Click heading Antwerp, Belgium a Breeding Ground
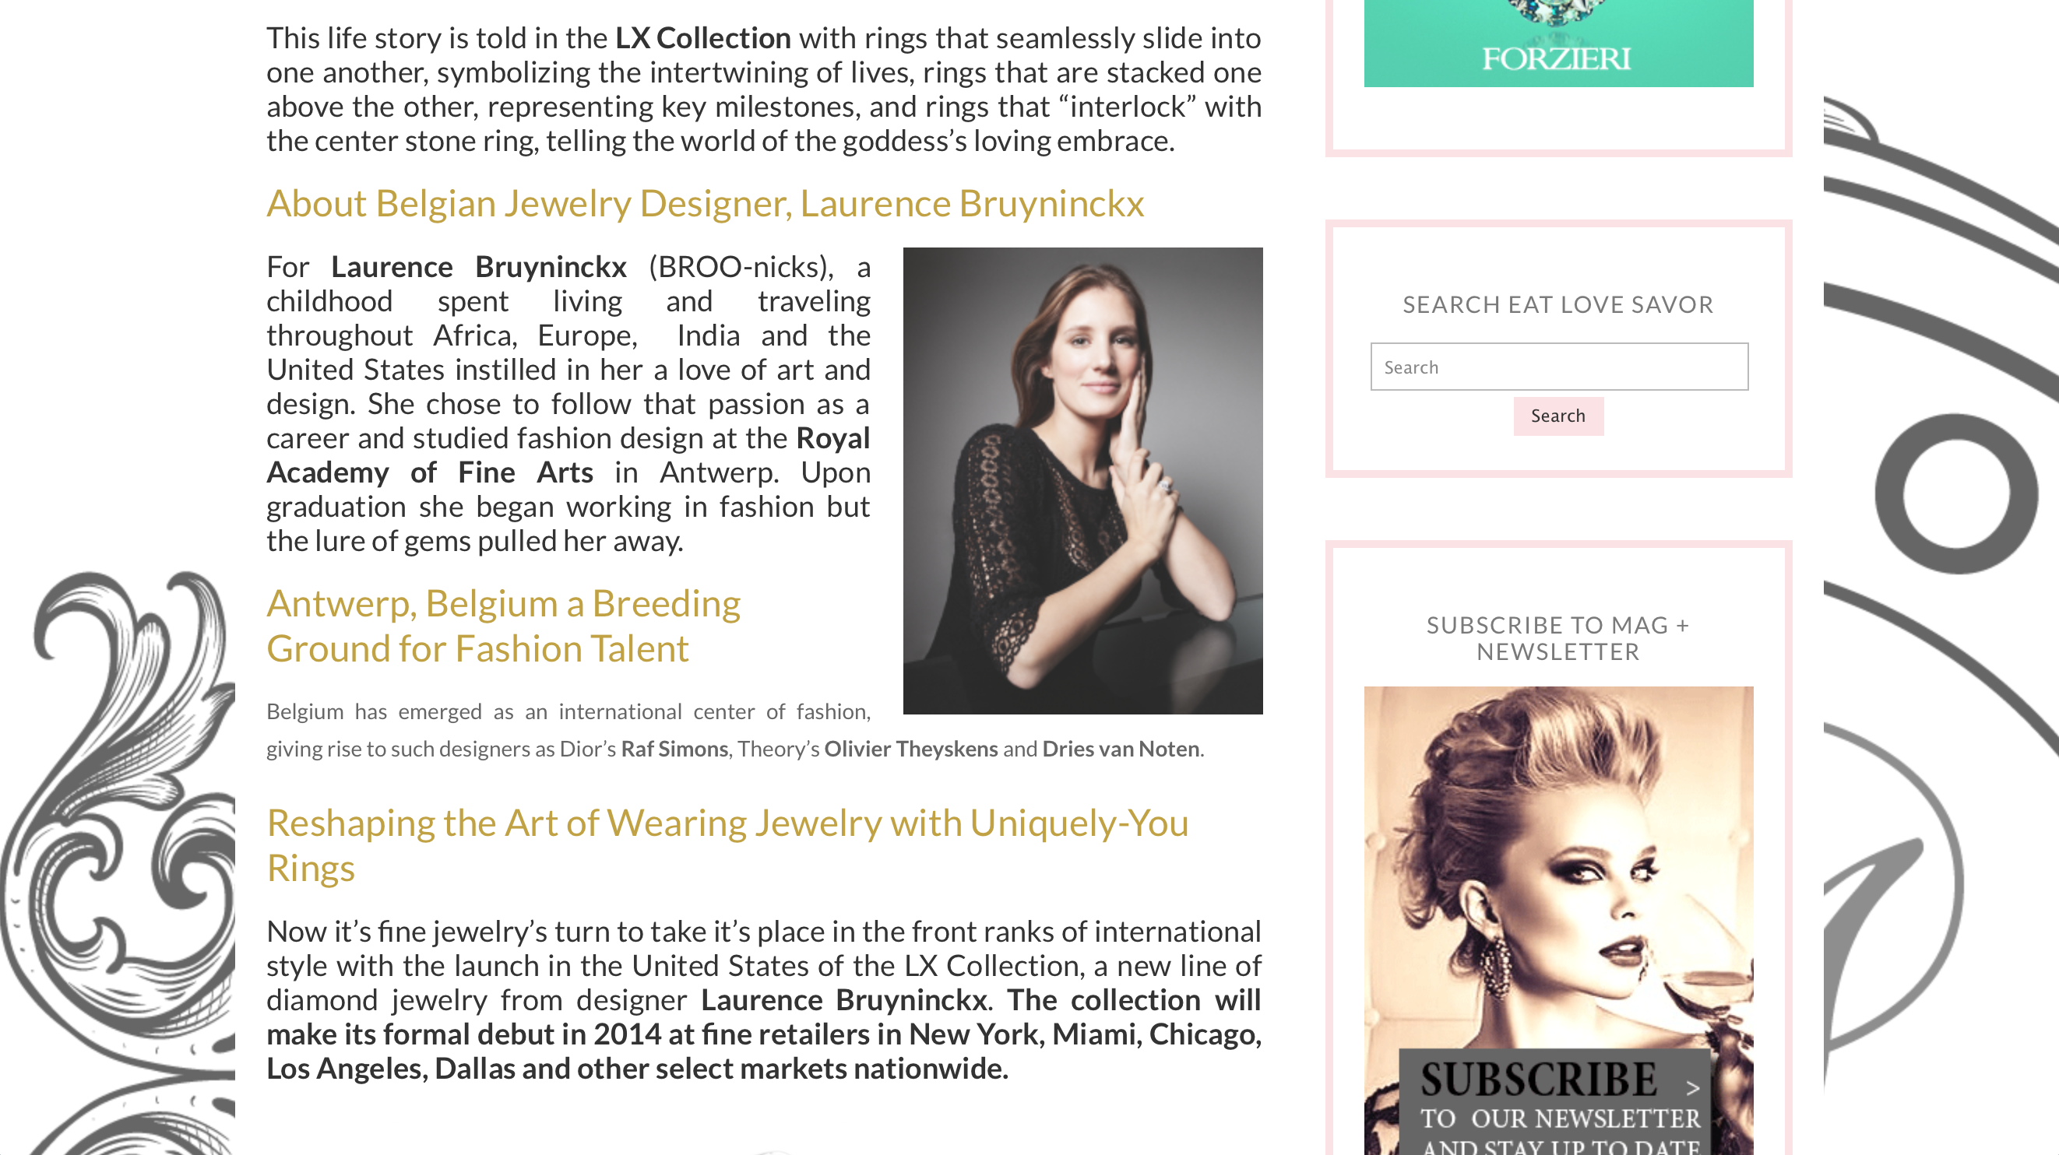 click(x=503, y=626)
